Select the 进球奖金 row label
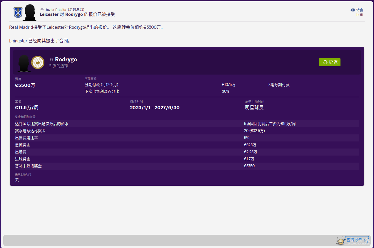374x248 pixels. coord(23,159)
